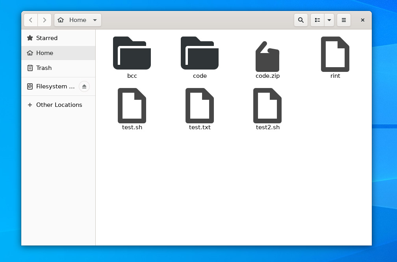The height and width of the screenshot is (262, 397).
Task: Select the code folder icon
Action: 200,53
